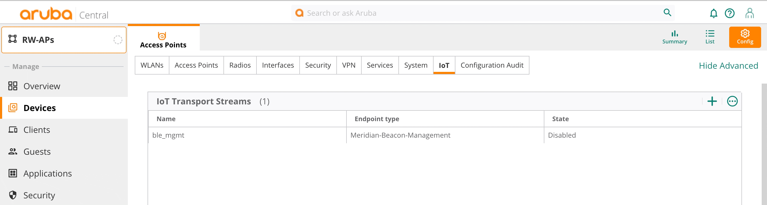Viewport: 767px width, 205px height.
Task: Open Security in sidebar
Action: tap(64, 195)
